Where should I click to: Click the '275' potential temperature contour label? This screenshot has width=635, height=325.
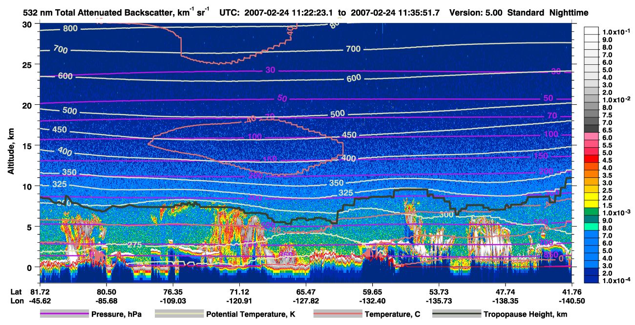pos(135,244)
